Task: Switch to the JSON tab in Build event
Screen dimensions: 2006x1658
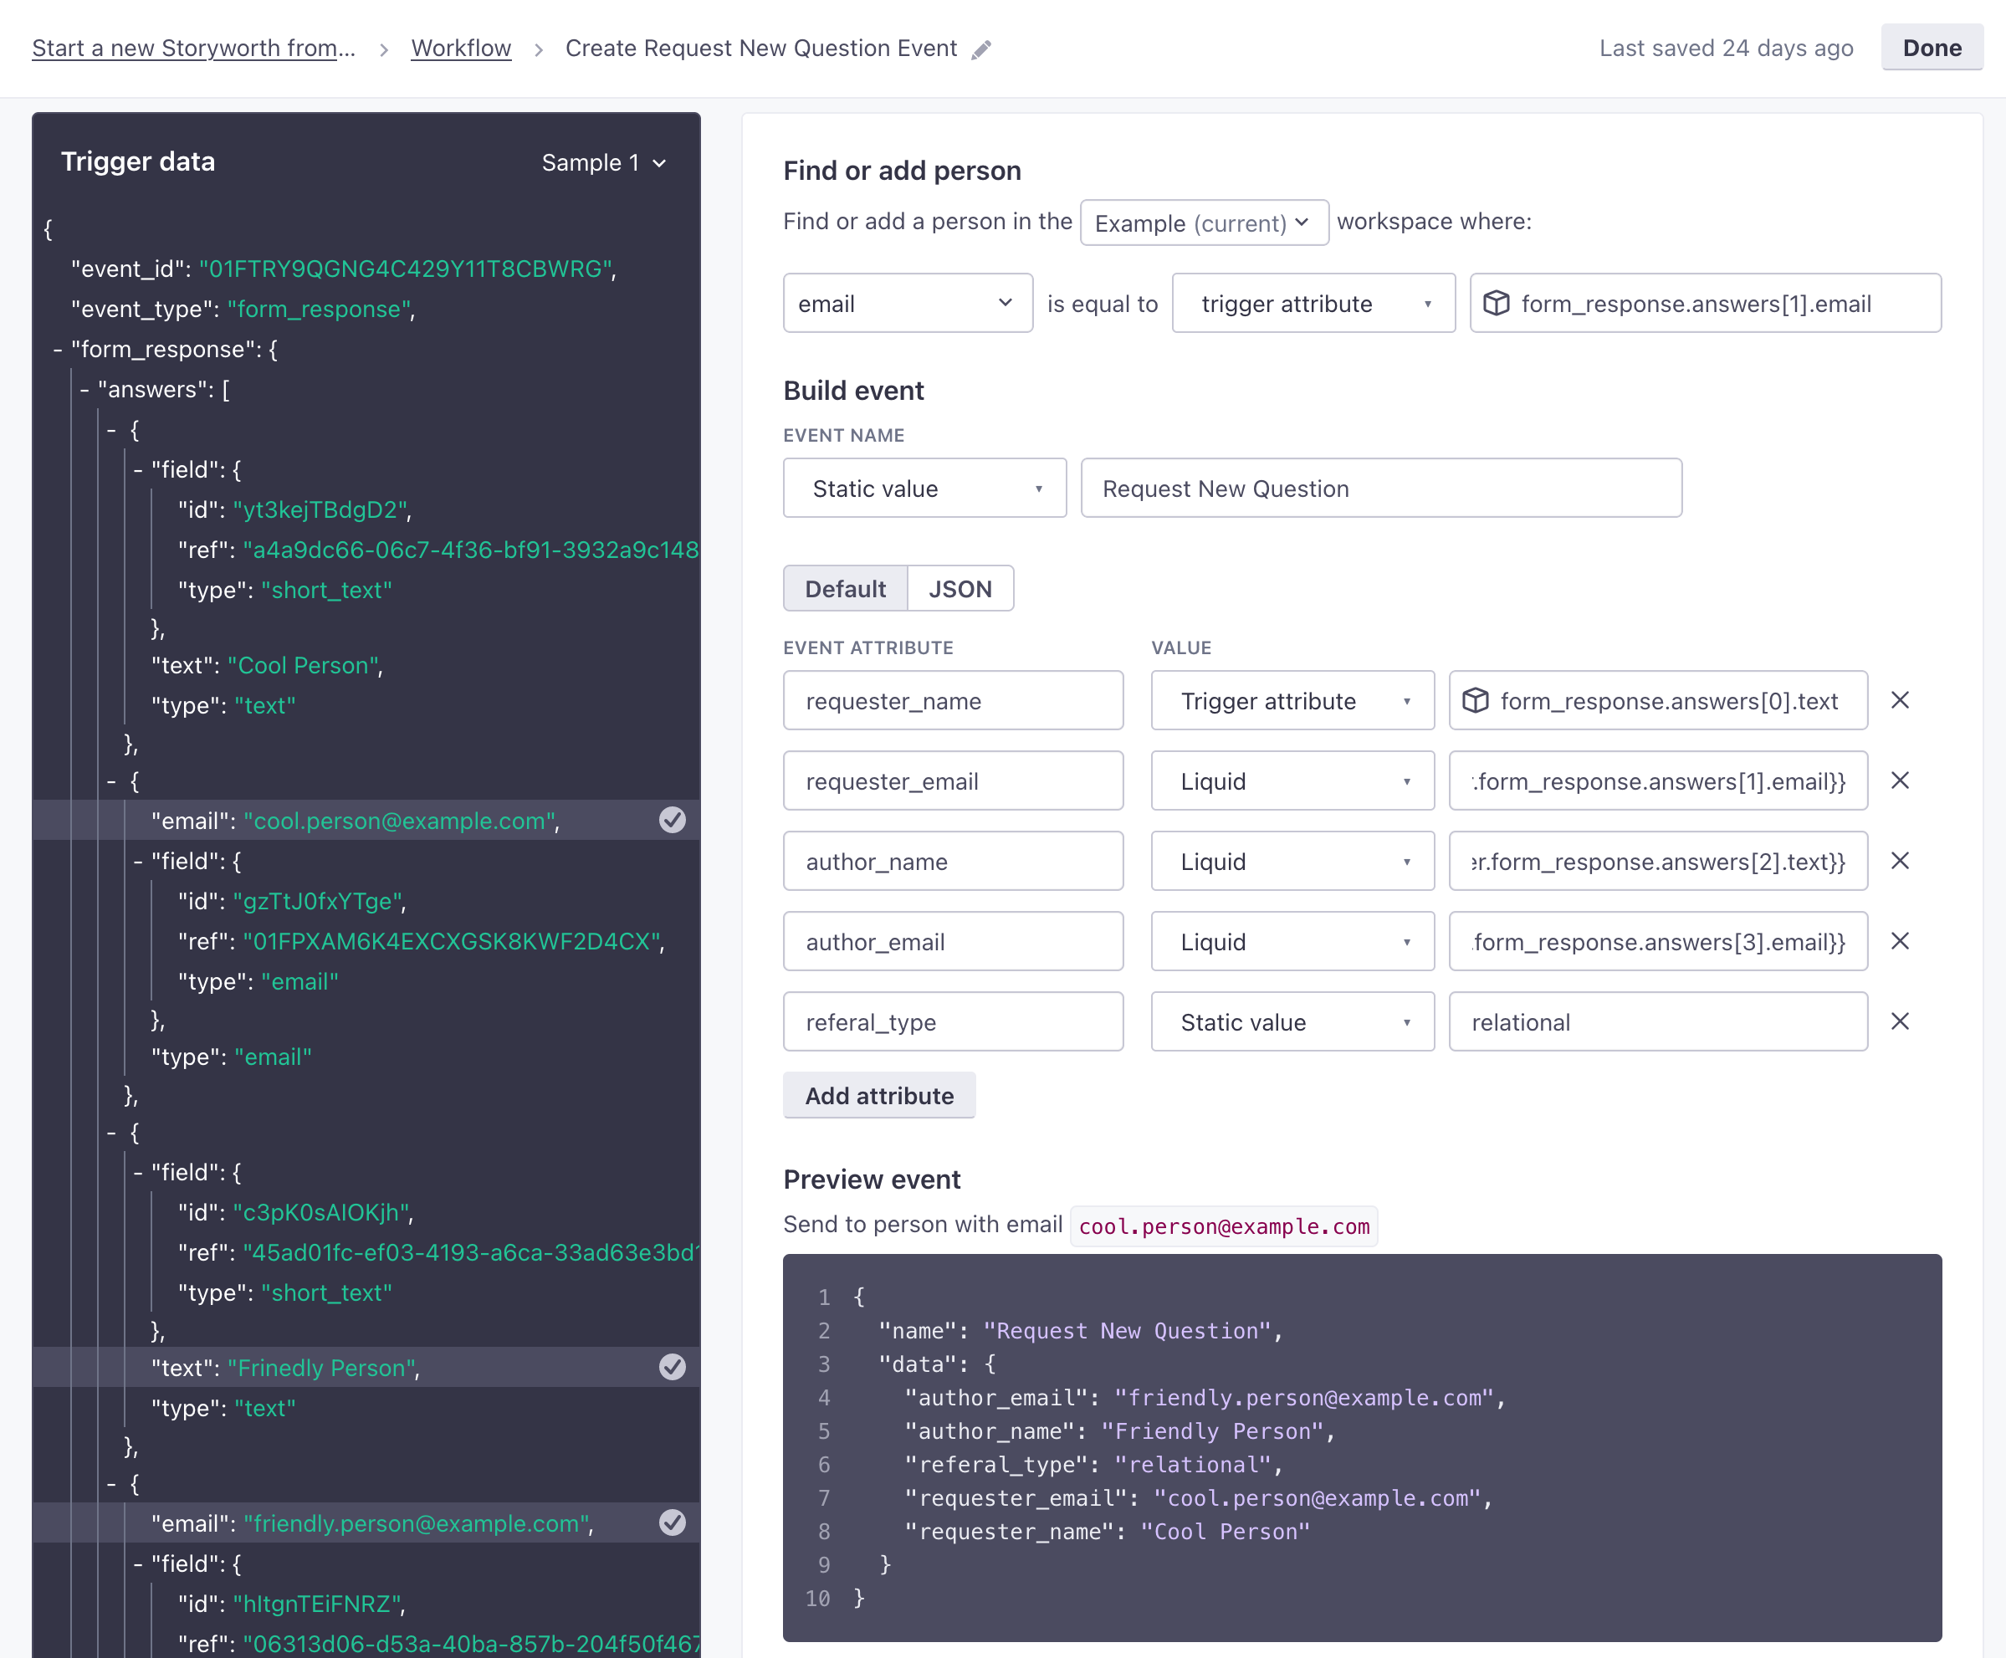Action: tap(960, 586)
